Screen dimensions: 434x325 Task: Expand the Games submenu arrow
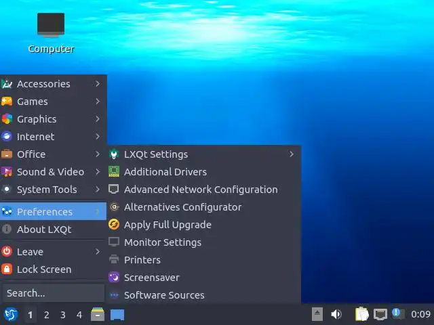point(98,102)
